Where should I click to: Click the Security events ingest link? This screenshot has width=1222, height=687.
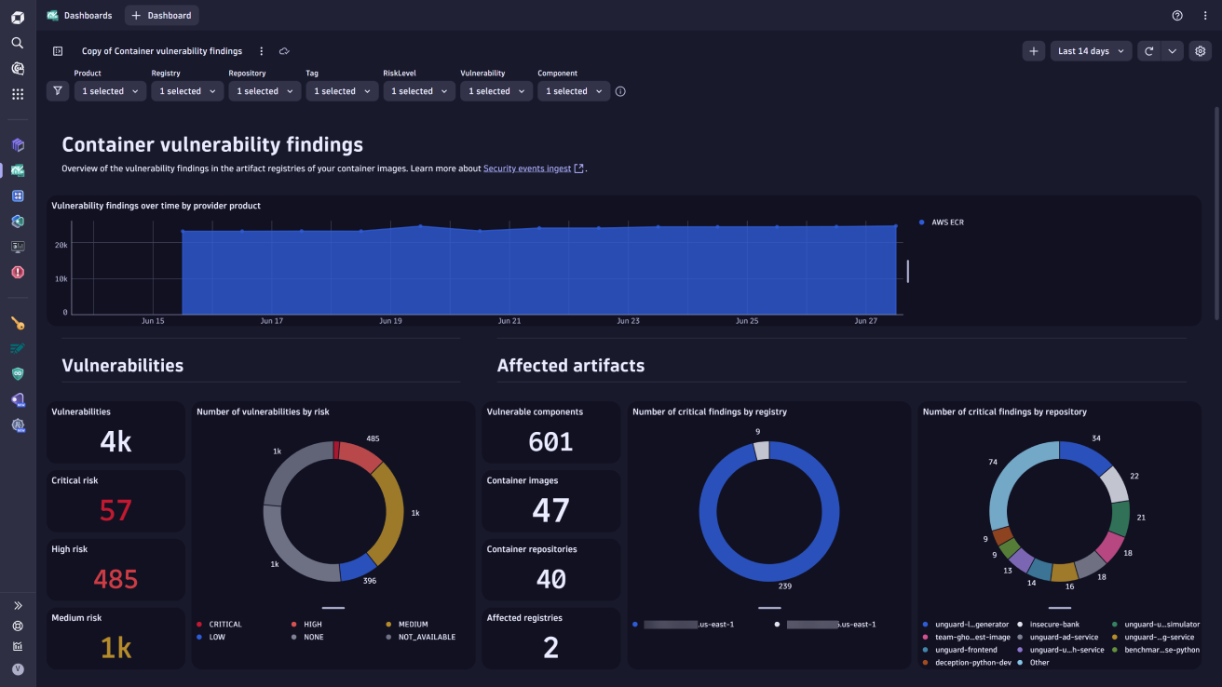(527, 168)
